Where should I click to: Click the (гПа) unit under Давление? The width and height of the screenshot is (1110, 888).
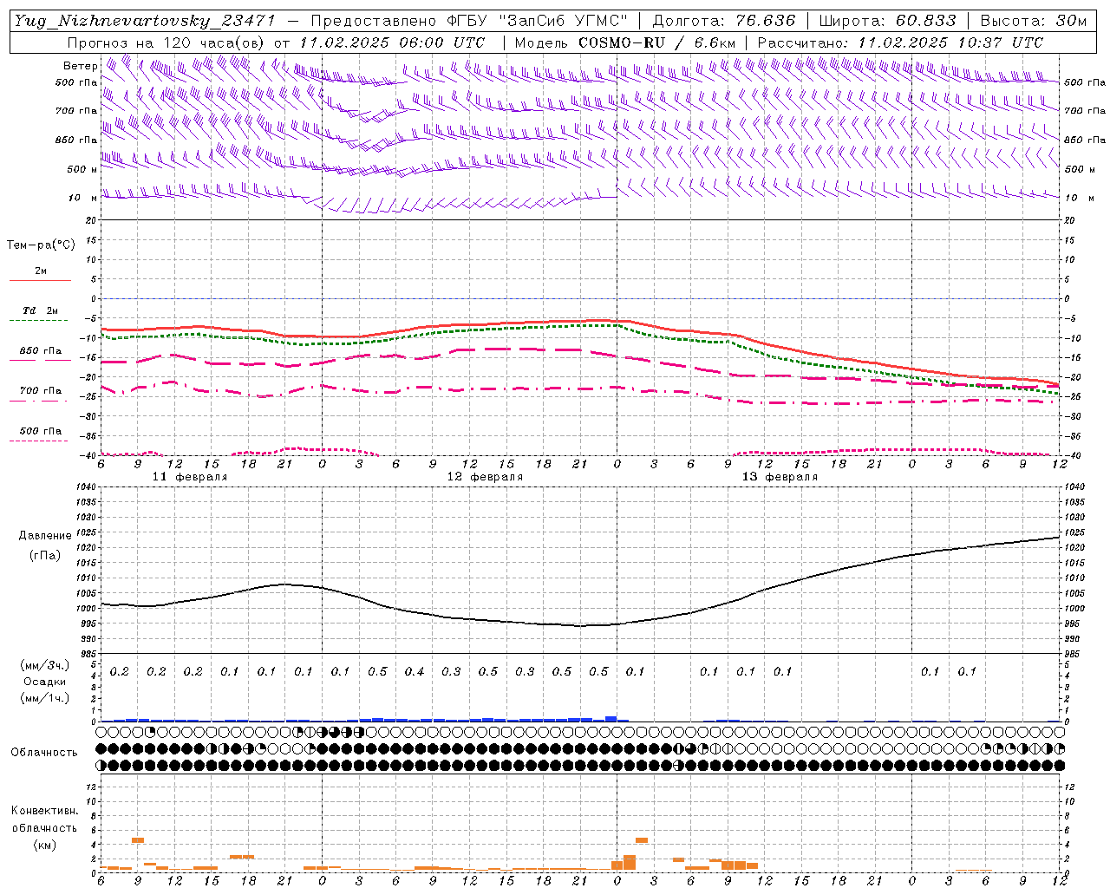click(x=45, y=555)
